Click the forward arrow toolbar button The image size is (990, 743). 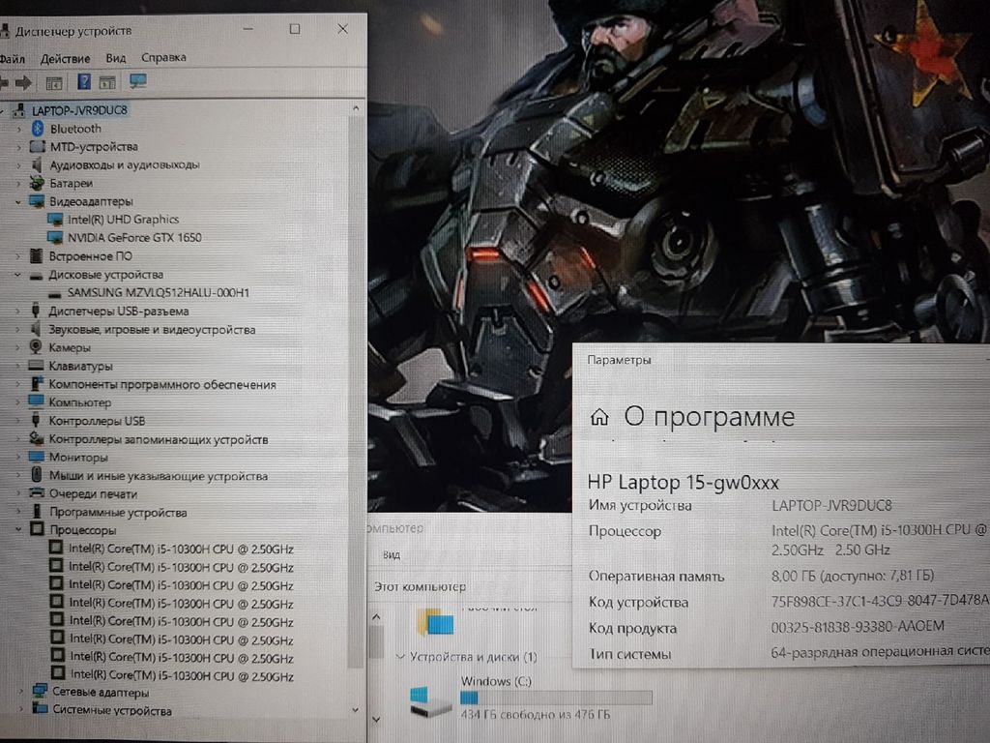coord(22,83)
